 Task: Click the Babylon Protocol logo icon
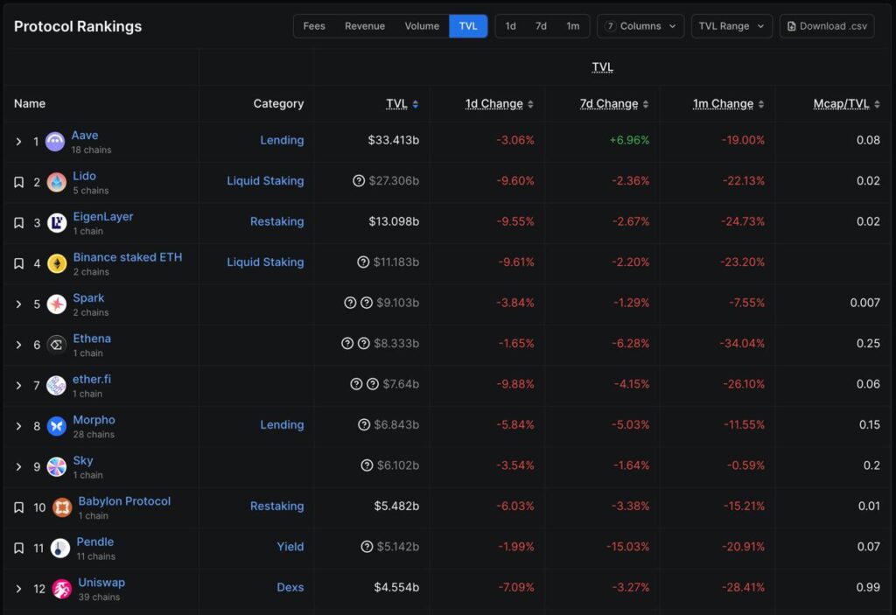(x=62, y=507)
